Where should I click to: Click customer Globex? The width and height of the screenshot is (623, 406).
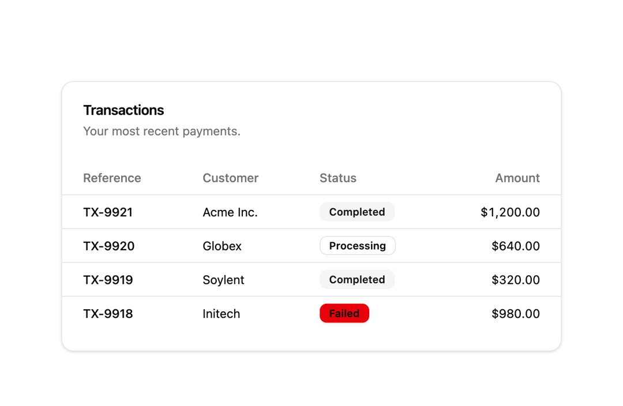[222, 246]
